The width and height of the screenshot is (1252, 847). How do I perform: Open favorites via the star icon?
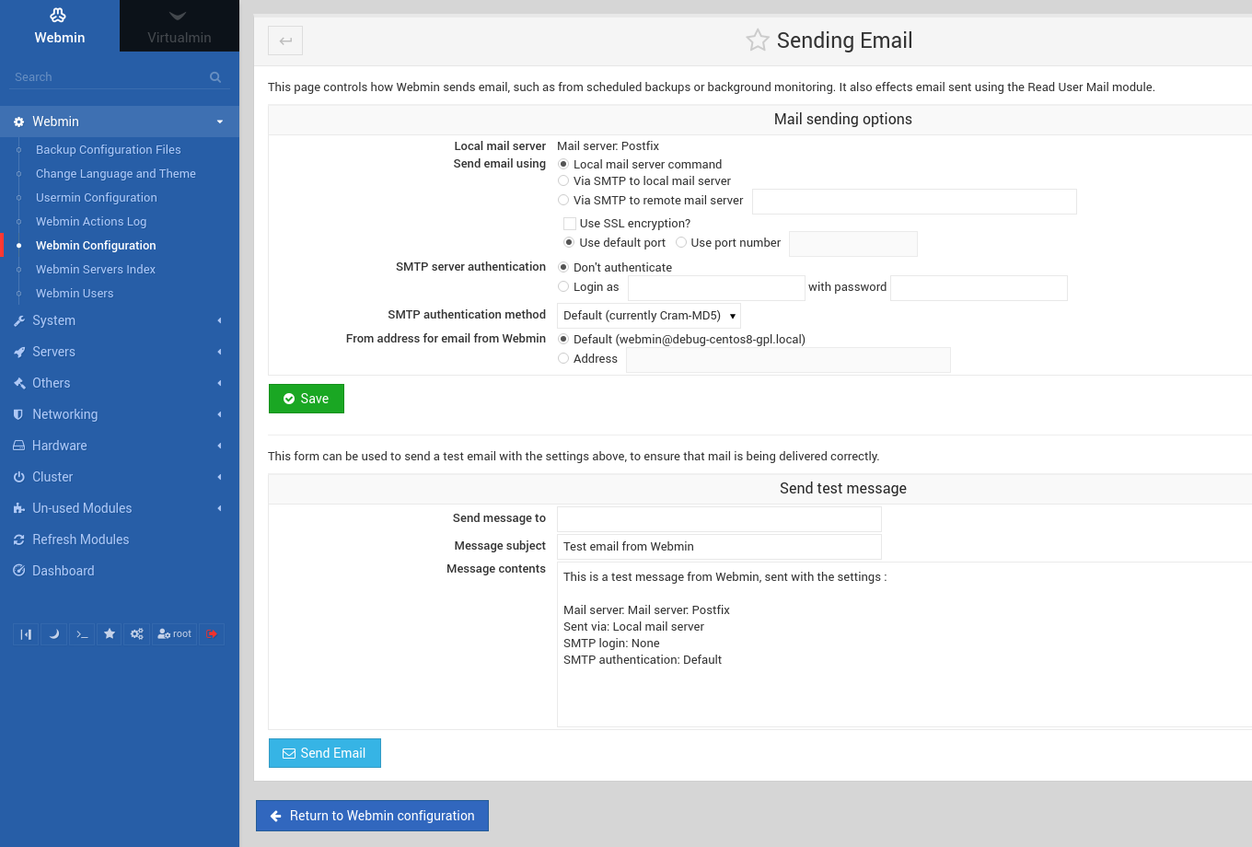tap(109, 633)
